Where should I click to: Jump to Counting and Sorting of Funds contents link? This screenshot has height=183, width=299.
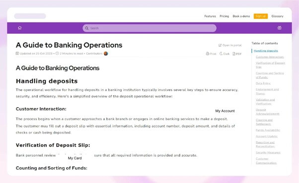[270, 75]
